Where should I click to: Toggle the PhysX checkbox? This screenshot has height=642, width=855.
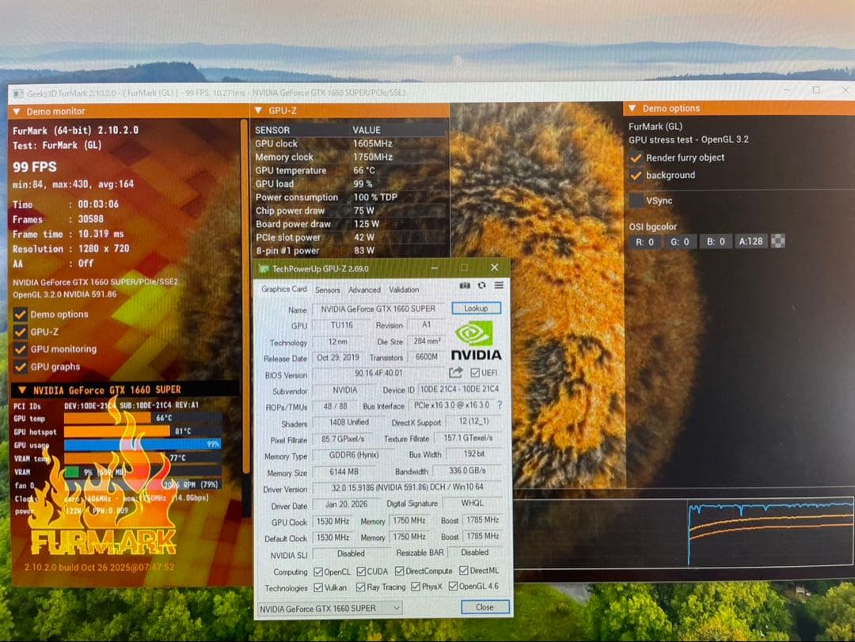(x=416, y=587)
